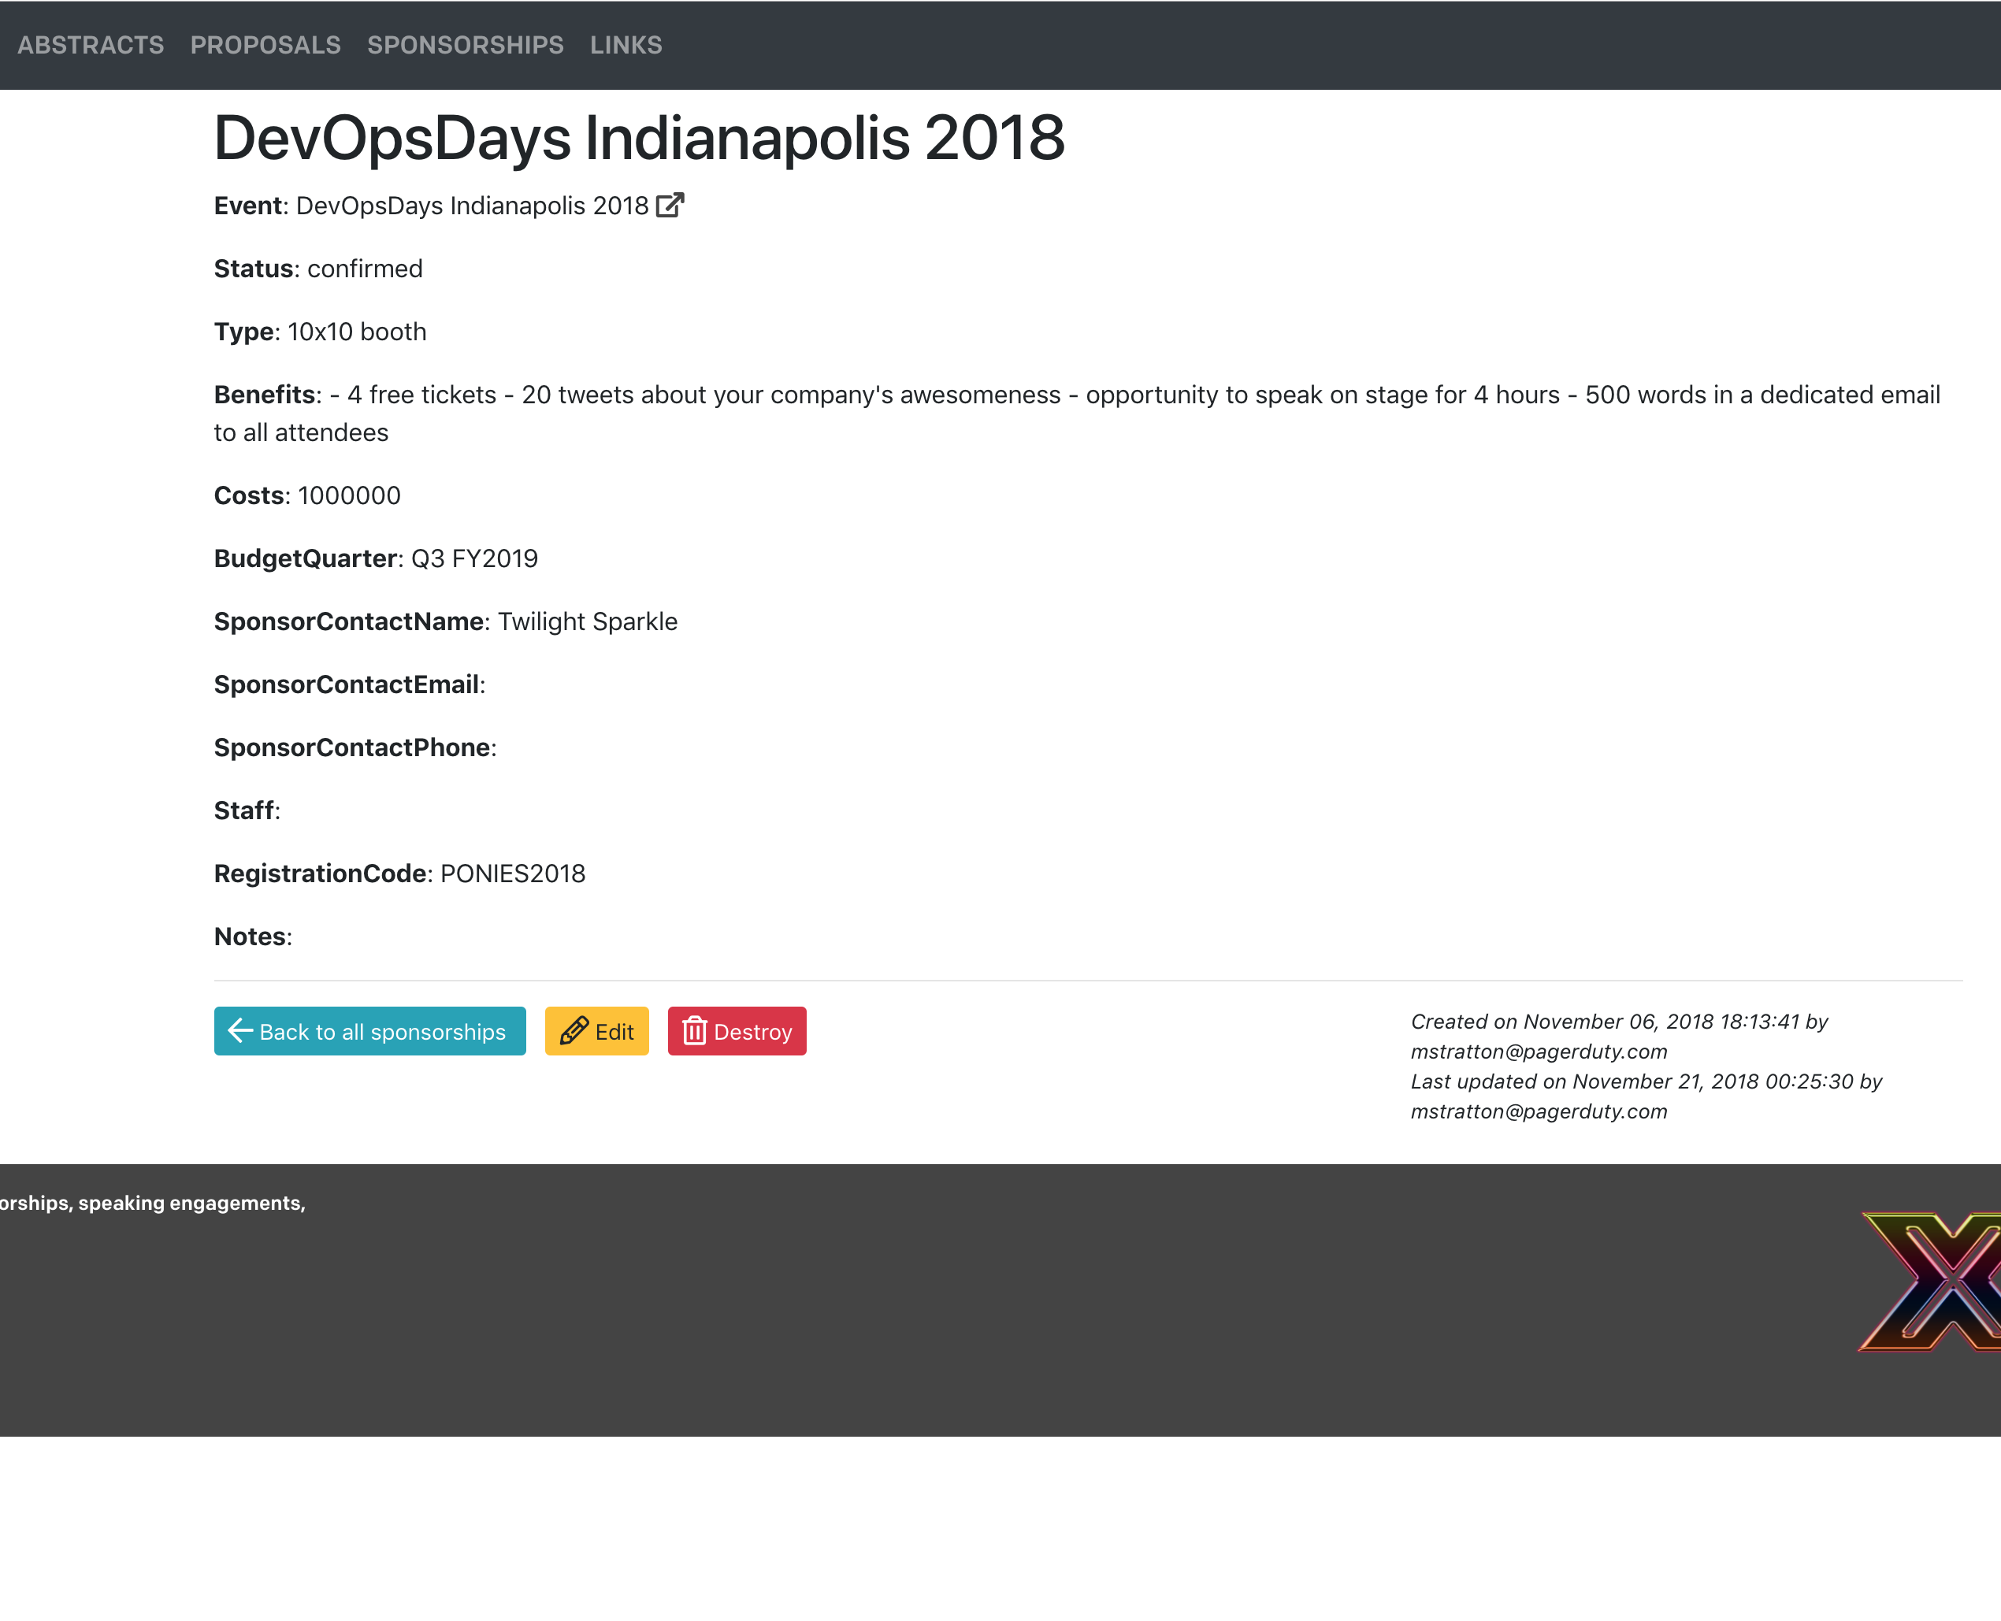Click the Q3 FY2019 budget quarter value
The image size is (2001, 1621).
(474, 558)
